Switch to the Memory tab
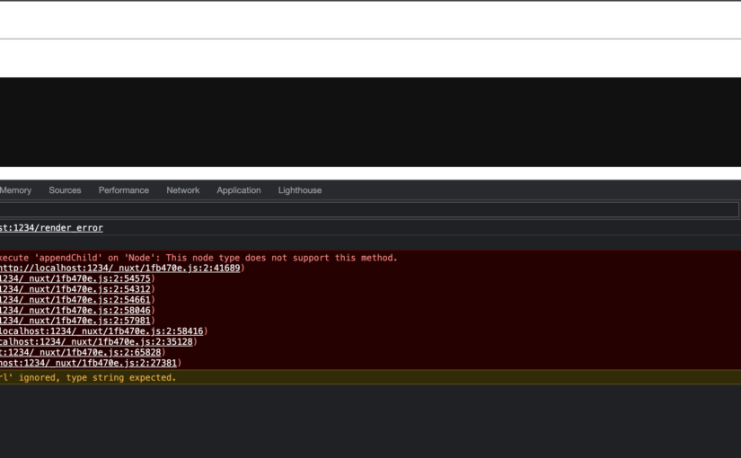Image resolution: width=741 pixels, height=458 pixels. pyautogui.click(x=15, y=190)
